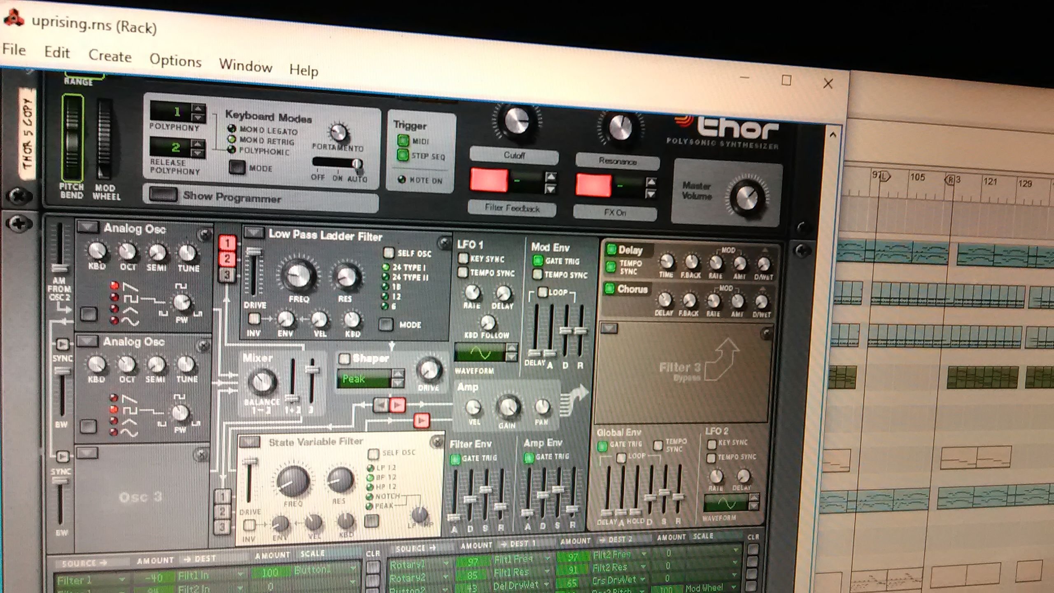This screenshot has height=593, width=1054.
Task: Change LFO 1 WAVEFORM spinner
Action: coord(511,352)
